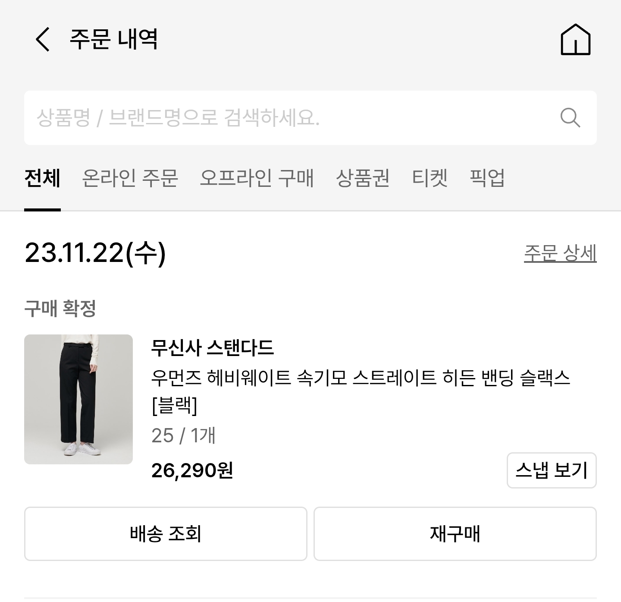
Task: Click the search magnifier icon
Action: coord(570,117)
